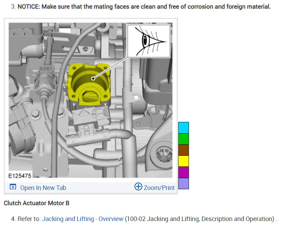This screenshot has height=230, width=302.
Task: Select the yellow color swatch
Action: click(183, 161)
